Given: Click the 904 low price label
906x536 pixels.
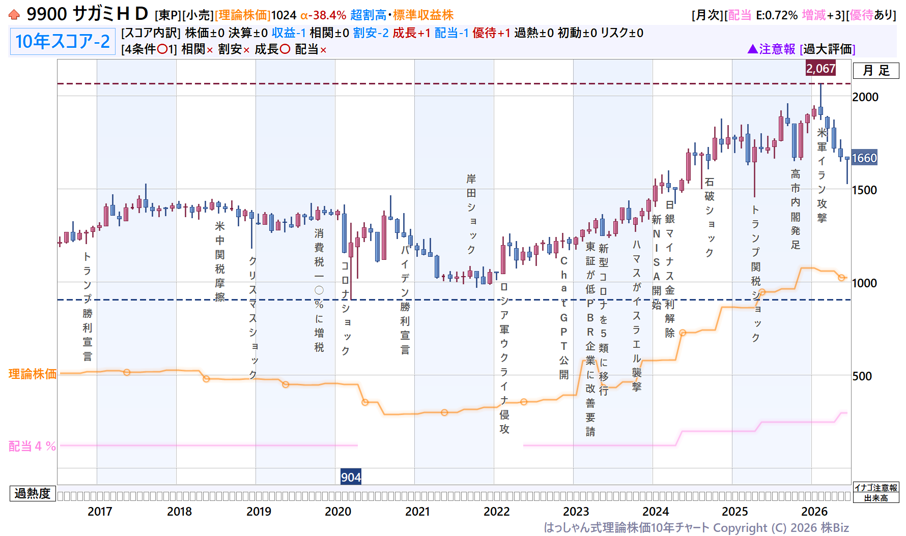Looking at the screenshot, I should click(x=351, y=477).
